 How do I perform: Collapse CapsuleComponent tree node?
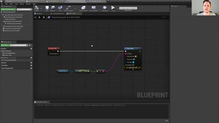coord(2,15)
